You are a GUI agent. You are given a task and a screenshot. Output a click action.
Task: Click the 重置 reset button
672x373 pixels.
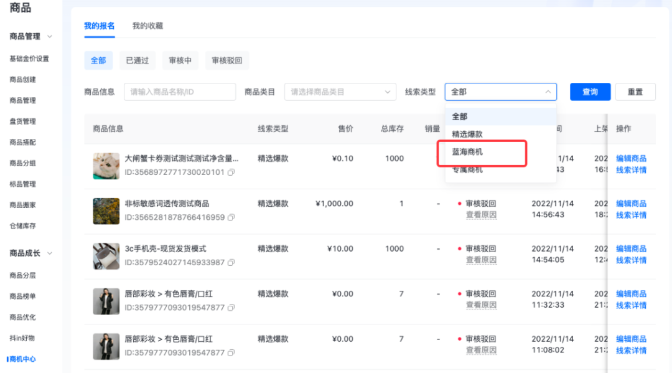[635, 91]
